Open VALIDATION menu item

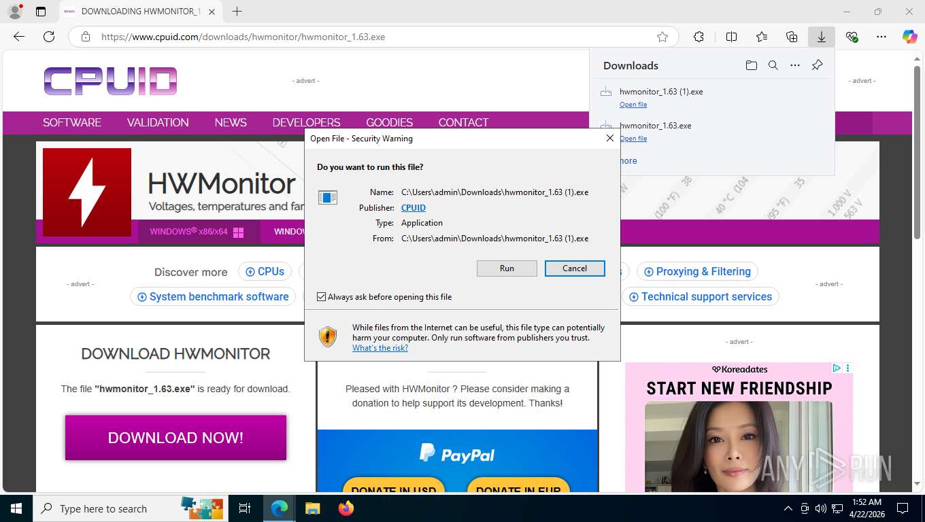tap(158, 122)
